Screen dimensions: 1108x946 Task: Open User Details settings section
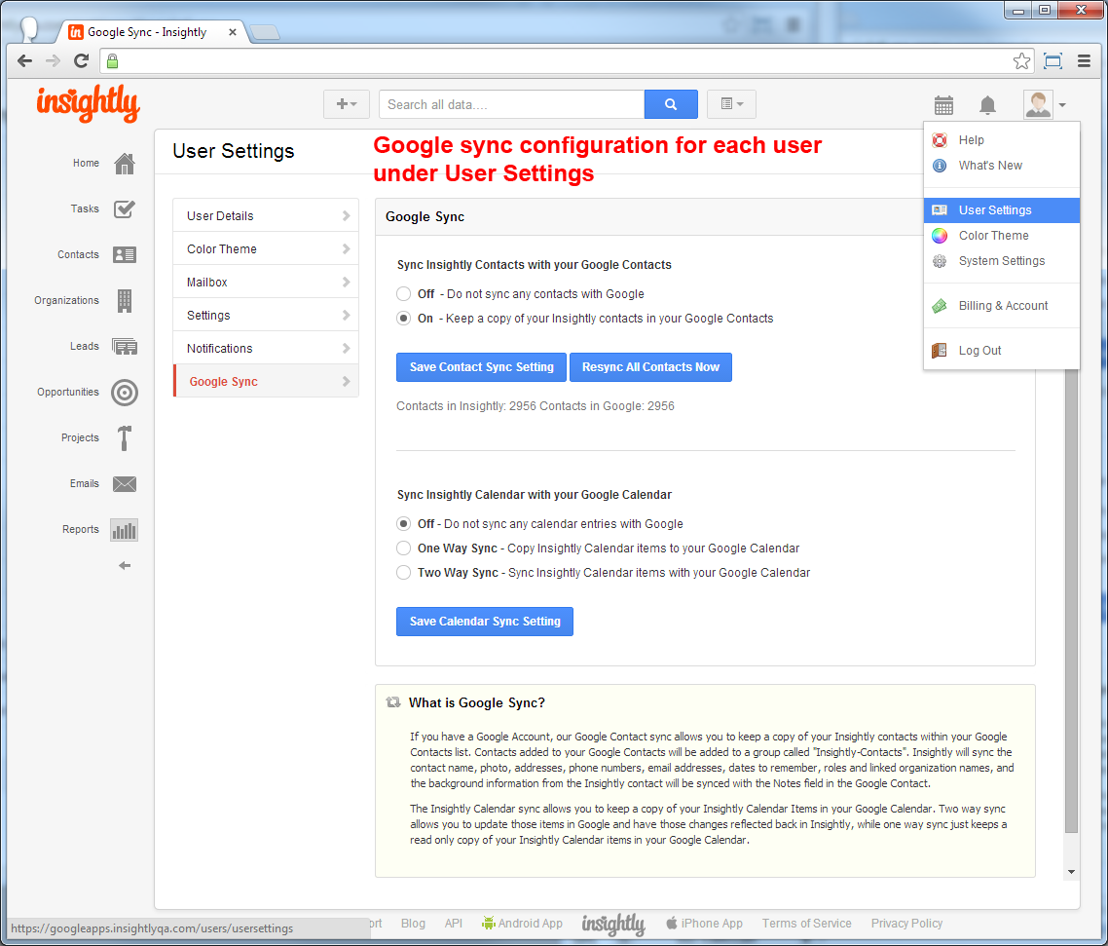click(266, 215)
